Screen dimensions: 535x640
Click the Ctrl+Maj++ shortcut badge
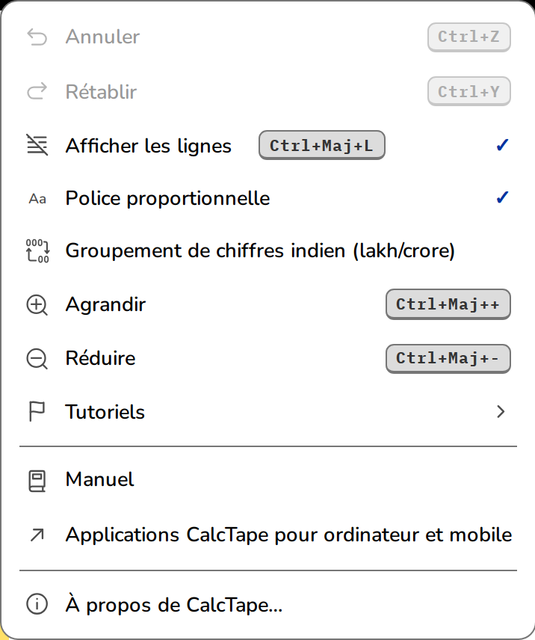pyautogui.click(x=448, y=304)
